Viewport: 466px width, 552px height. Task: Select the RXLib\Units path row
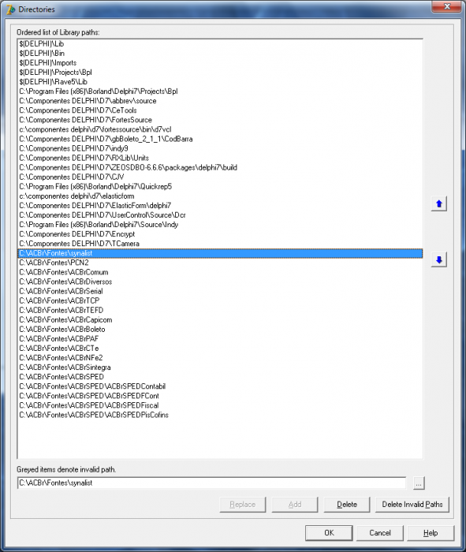tap(220, 158)
